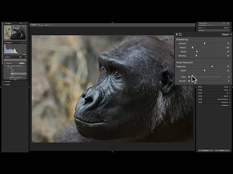
Task: Click the Folders panel search icon
Action: (x=20, y=57)
